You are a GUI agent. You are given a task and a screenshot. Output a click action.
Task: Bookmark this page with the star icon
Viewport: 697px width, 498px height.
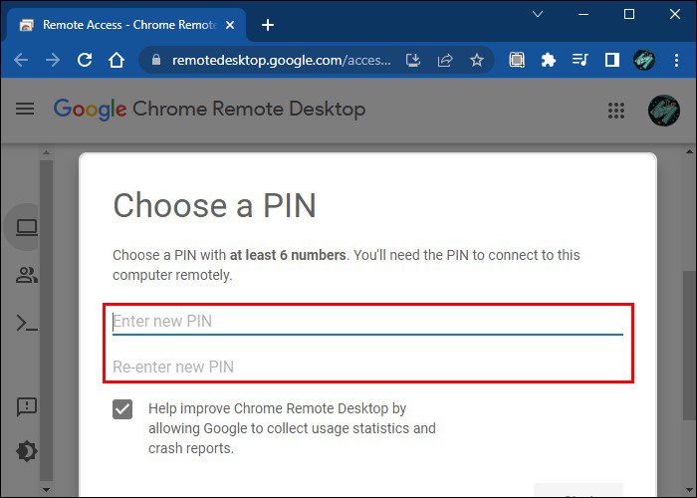point(477,60)
